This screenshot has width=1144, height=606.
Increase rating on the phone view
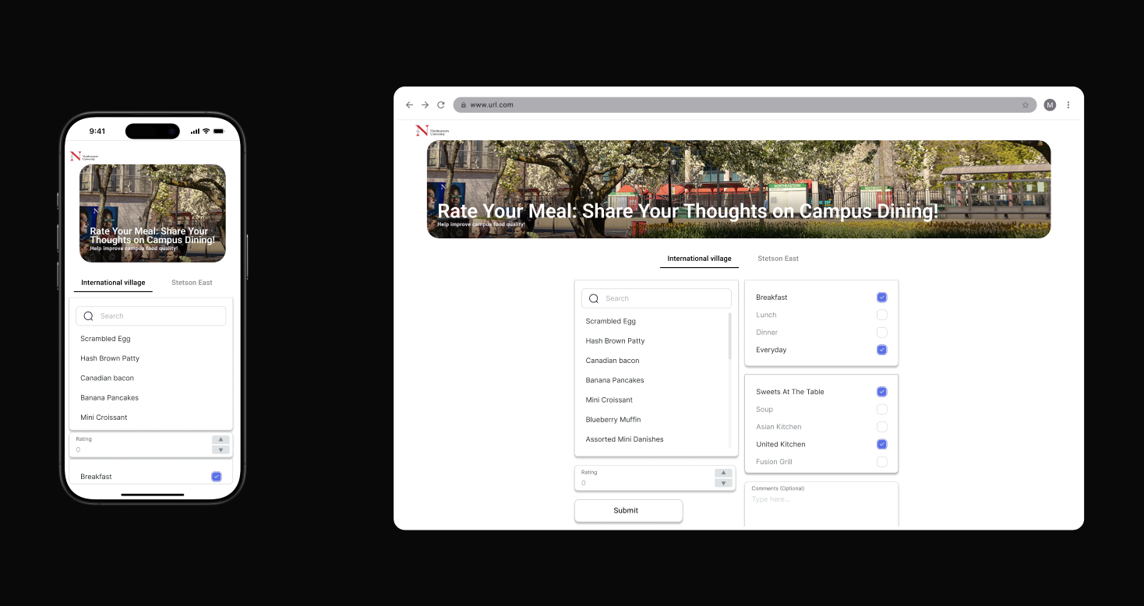pos(221,440)
